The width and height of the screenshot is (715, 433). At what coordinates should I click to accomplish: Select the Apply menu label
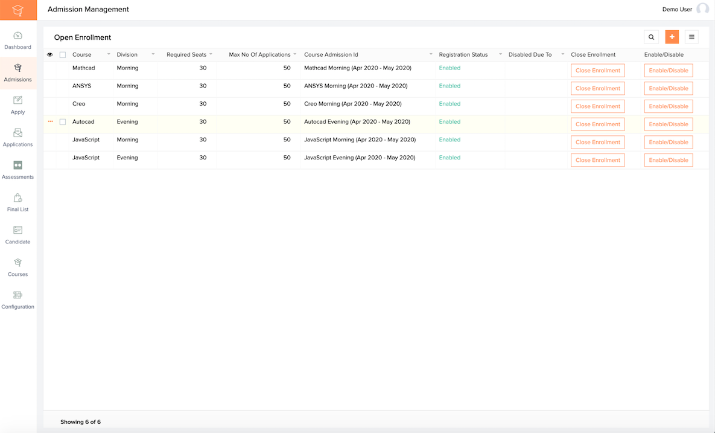pos(17,112)
